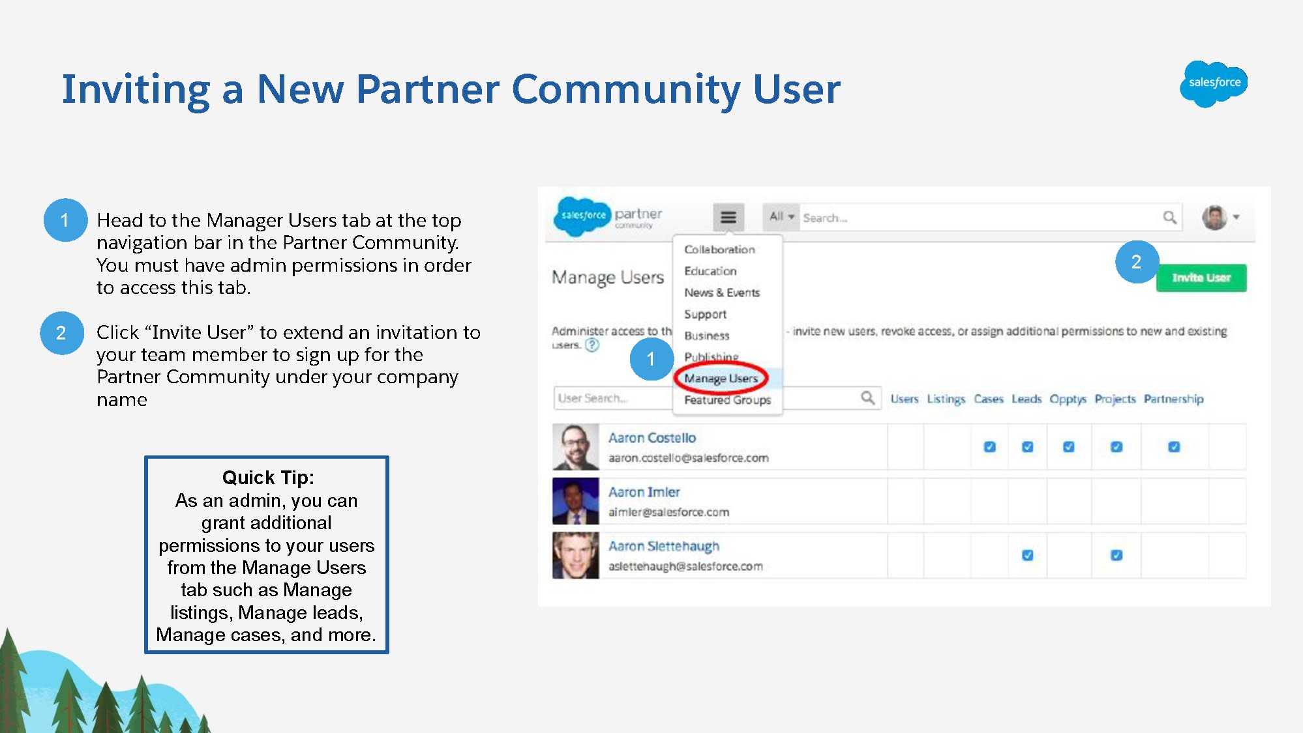Click the email aslettehaugh@salesforce.com
Image resolution: width=1303 pixels, height=733 pixels.
click(685, 566)
